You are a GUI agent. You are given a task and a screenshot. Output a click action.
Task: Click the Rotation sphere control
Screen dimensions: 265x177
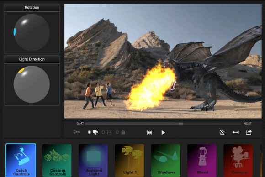32,32
